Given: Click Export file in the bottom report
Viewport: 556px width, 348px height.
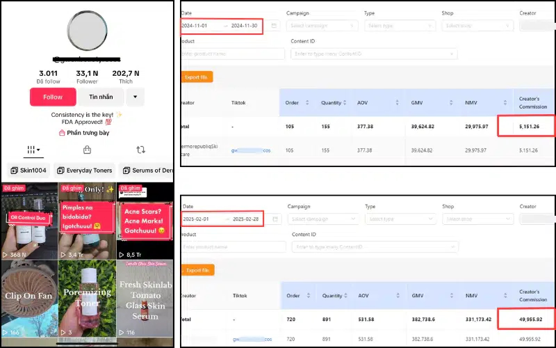Looking at the screenshot, I should pyautogui.click(x=197, y=270).
